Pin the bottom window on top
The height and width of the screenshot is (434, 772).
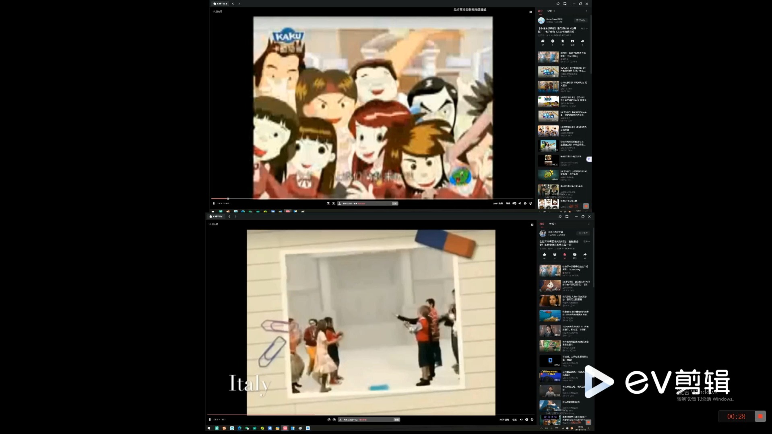[x=560, y=216]
